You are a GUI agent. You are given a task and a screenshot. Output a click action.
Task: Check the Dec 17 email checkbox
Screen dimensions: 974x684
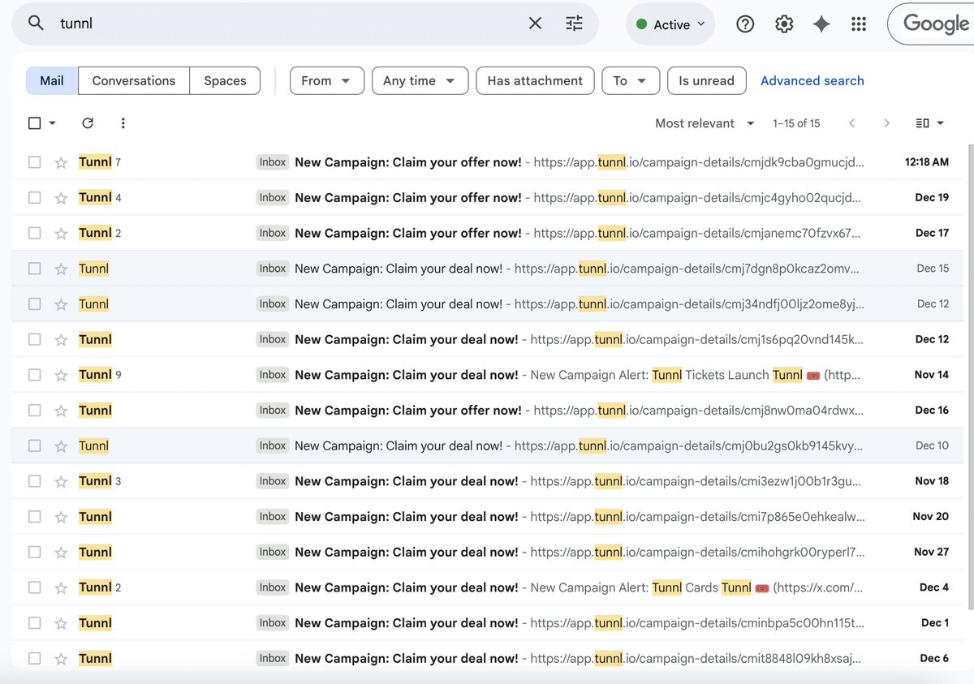[x=34, y=233]
